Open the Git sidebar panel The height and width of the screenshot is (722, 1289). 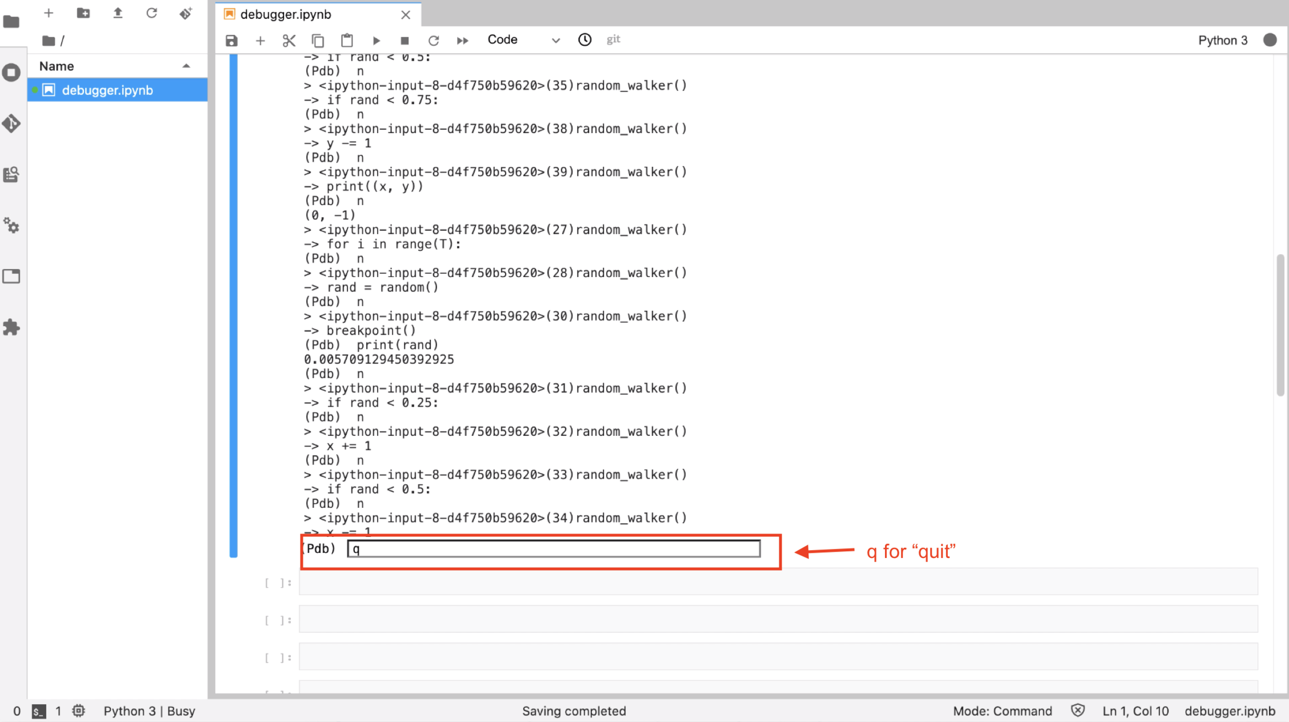[x=11, y=123]
